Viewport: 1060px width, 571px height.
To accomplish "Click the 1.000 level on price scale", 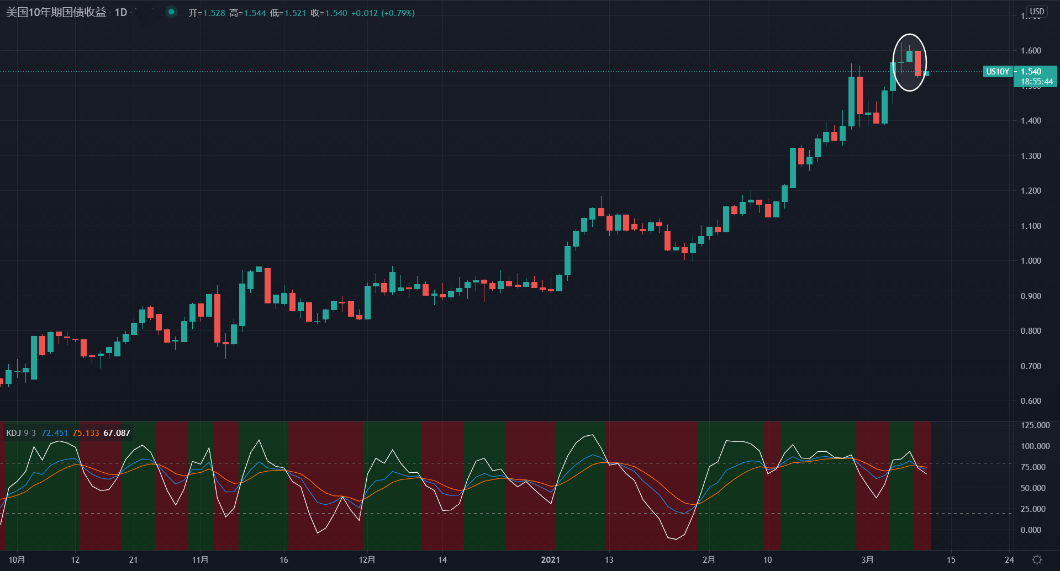I will (x=1031, y=260).
